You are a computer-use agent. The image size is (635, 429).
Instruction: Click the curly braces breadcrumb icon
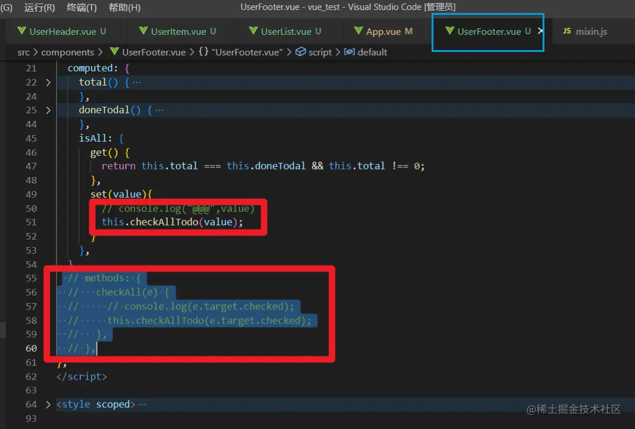point(203,52)
